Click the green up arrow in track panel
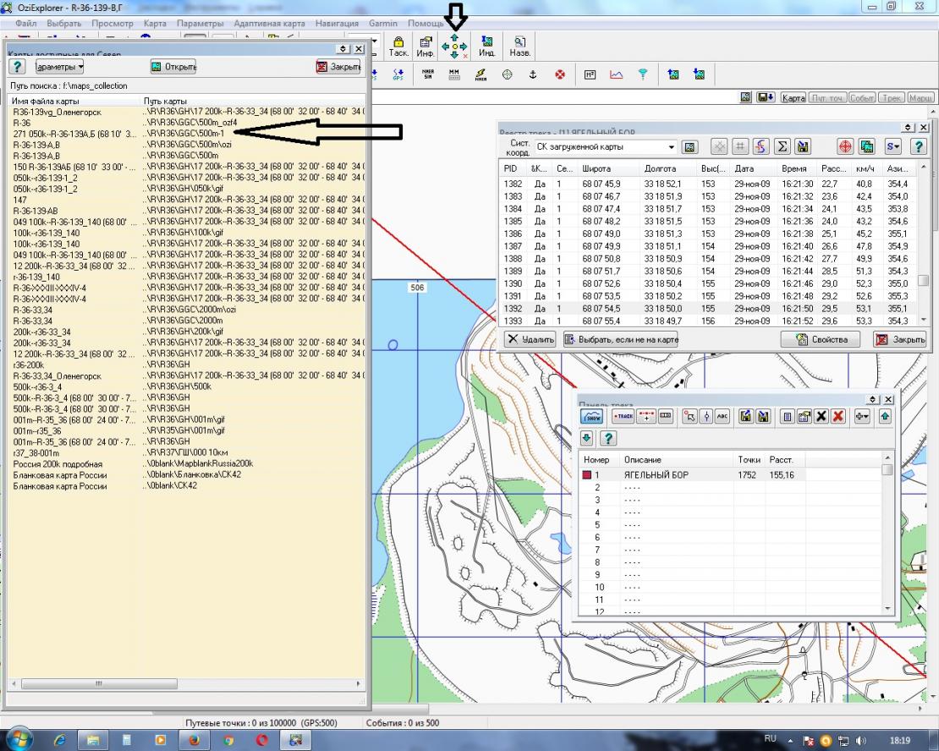The image size is (939, 751). click(885, 416)
